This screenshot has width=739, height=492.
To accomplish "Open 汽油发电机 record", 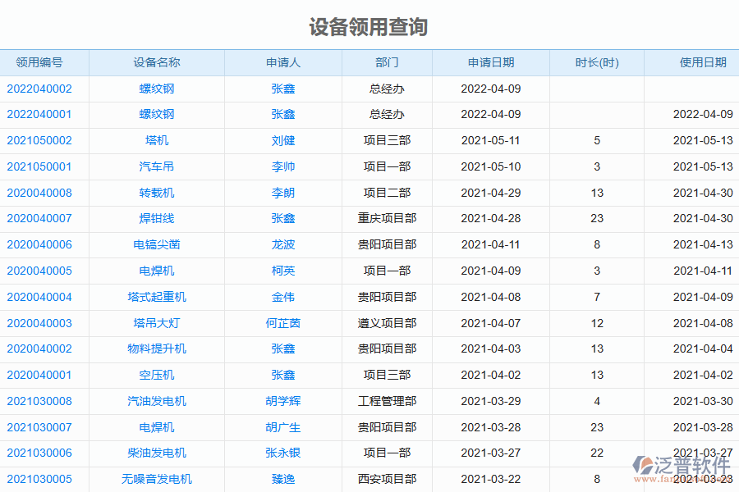I will [x=158, y=401].
